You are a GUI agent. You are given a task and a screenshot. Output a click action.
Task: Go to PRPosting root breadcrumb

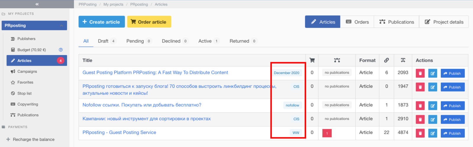tap(88, 4)
